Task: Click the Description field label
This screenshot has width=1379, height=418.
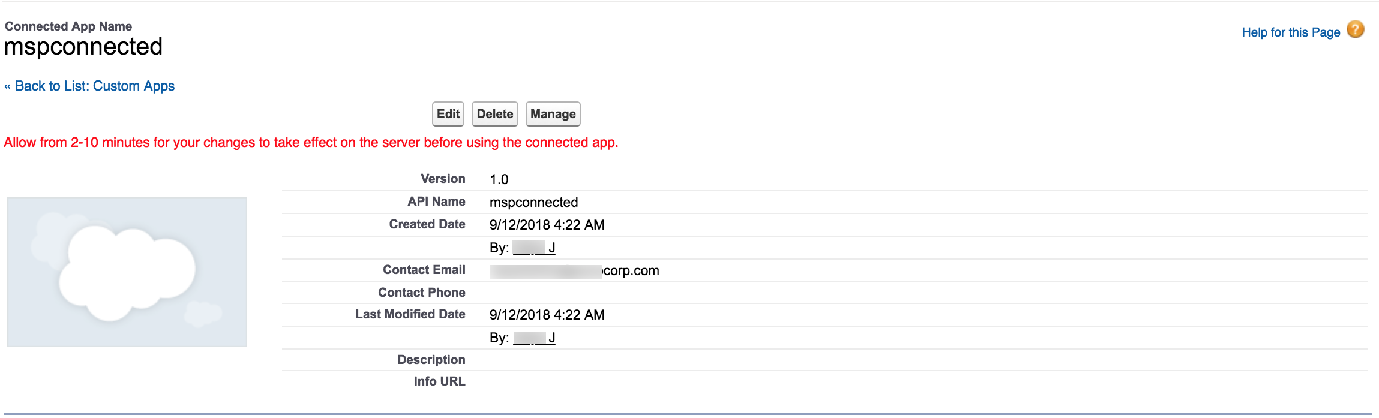Action: 431,360
